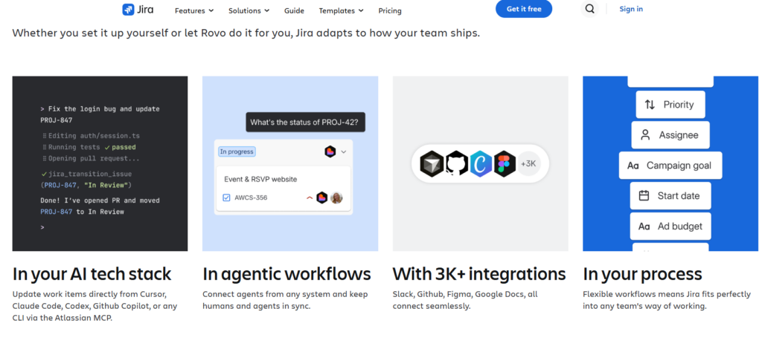
Task: Click the 'jira_transition_issue' terminal text
Action: coord(90,174)
